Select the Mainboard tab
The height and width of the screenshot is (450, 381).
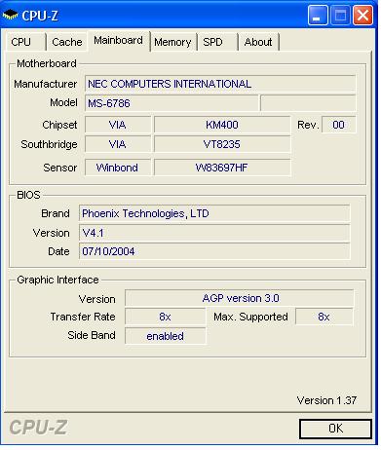[119, 41]
